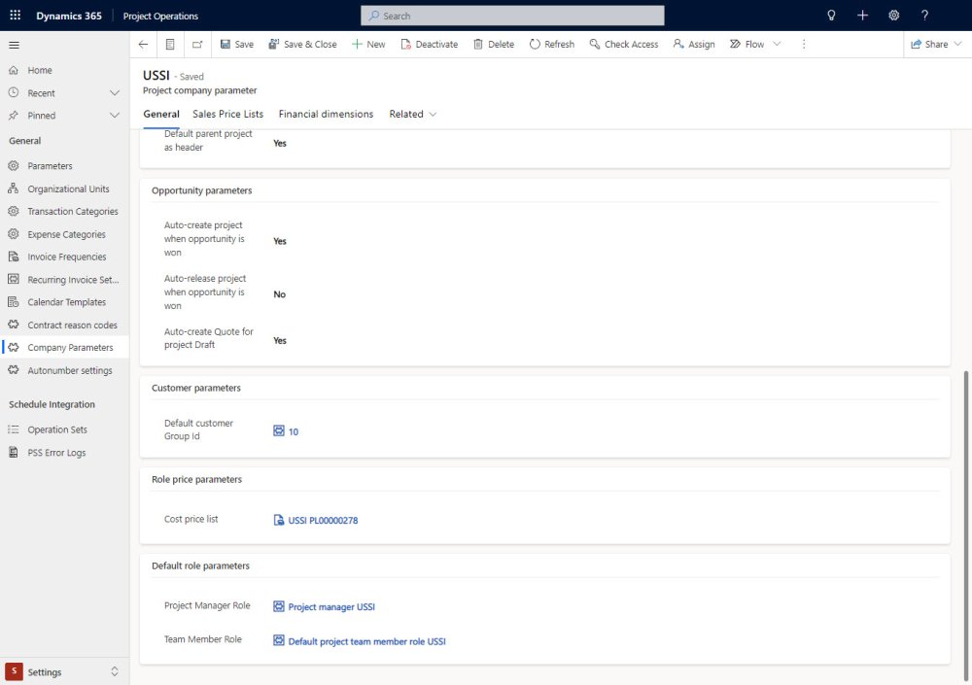The height and width of the screenshot is (685, 972).
Task: Click Check Access command
Action: [624, 44]
